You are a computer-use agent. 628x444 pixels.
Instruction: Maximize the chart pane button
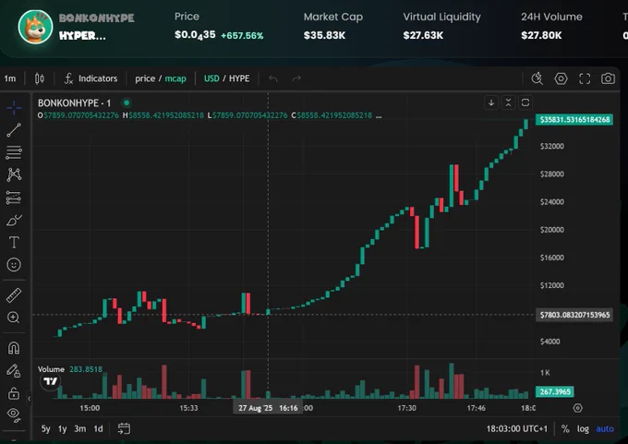[525, 102]
